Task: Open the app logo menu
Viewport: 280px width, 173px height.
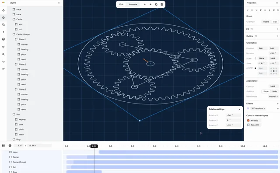Action: pos(3,2)
